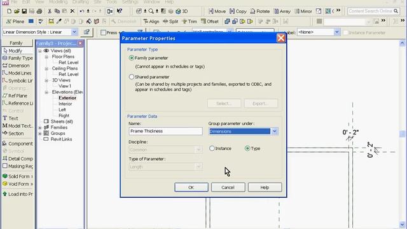Collapse Views (all) tree node
Image resolution: width=407 pixels, height=229 pixels.
click(40, 51)
